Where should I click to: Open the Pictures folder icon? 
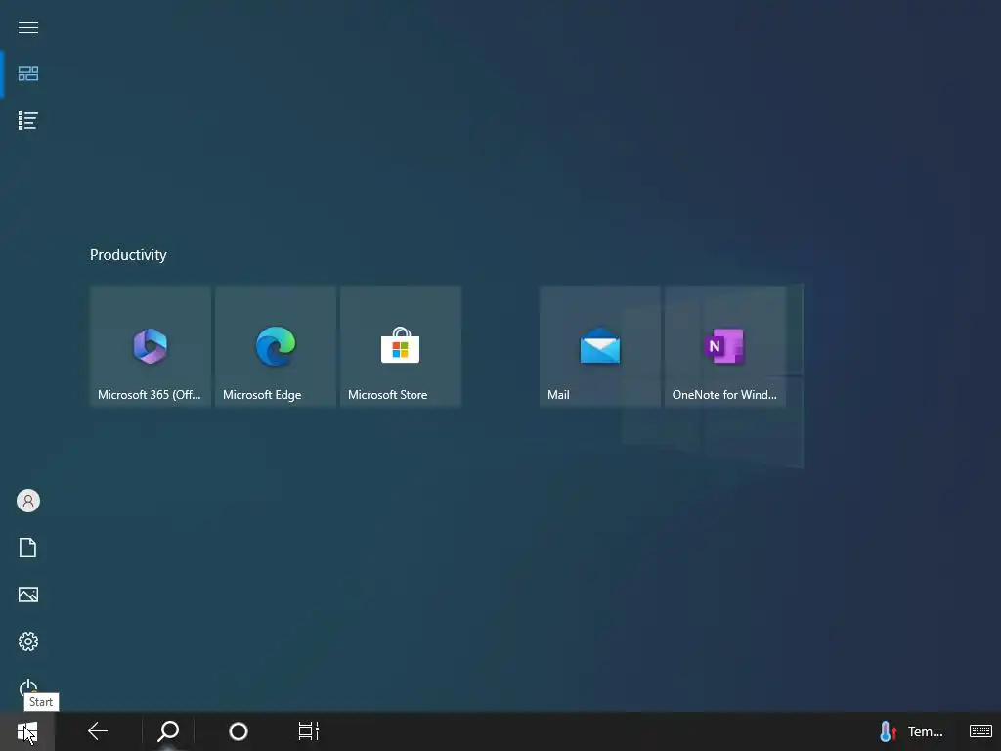[x=28, y=595]
